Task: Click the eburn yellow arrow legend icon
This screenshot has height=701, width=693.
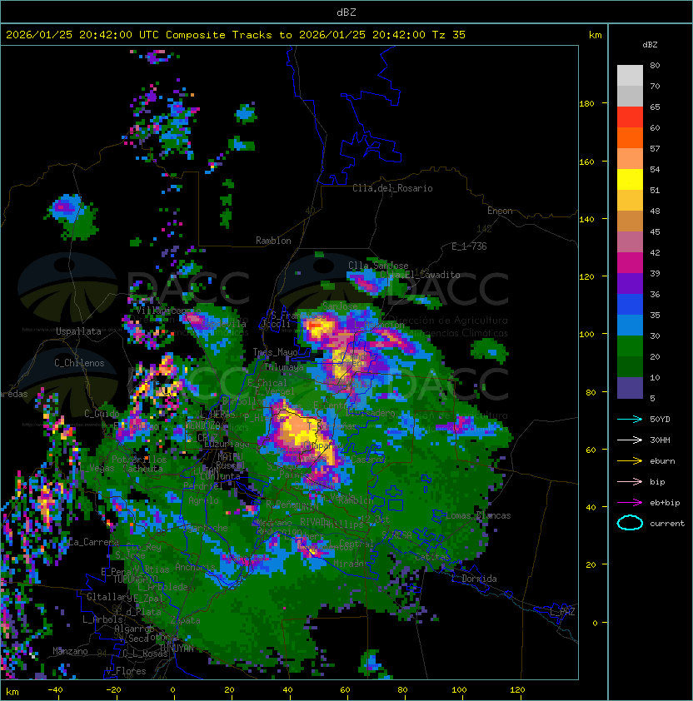Action: click(630, 461)
